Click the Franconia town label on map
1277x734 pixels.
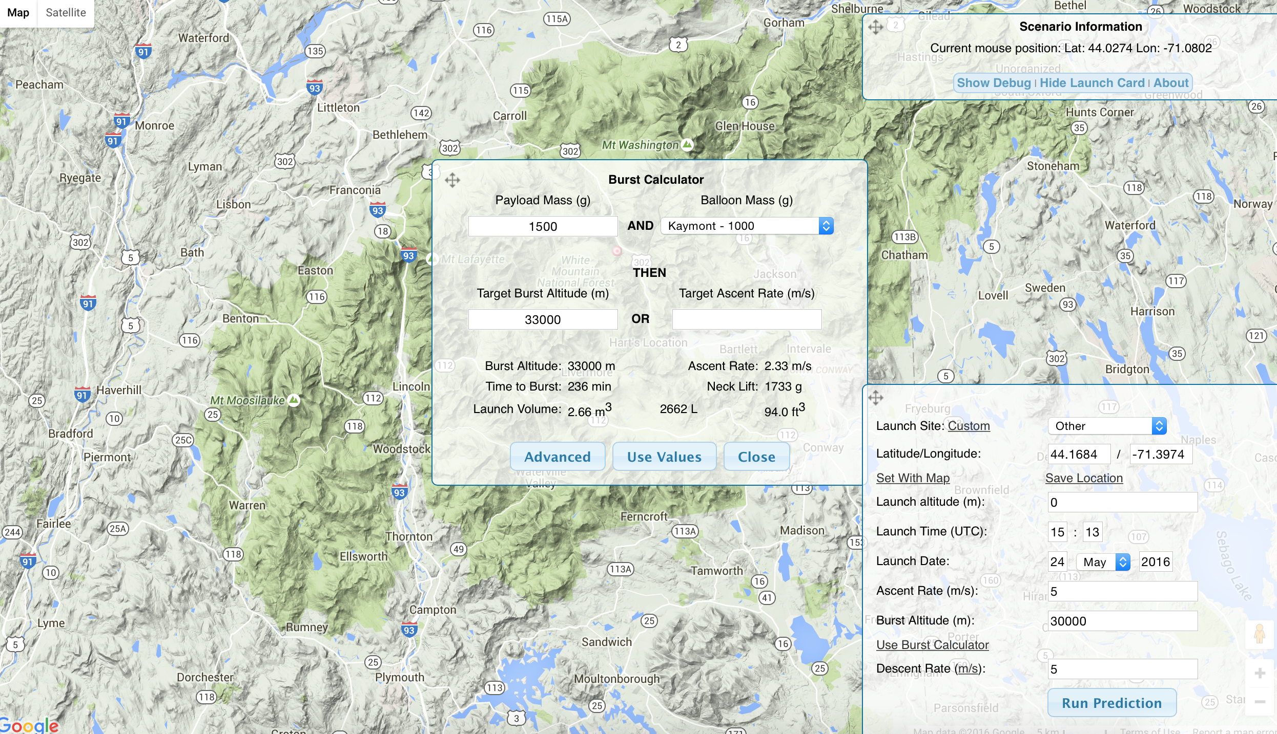point(355,190)
